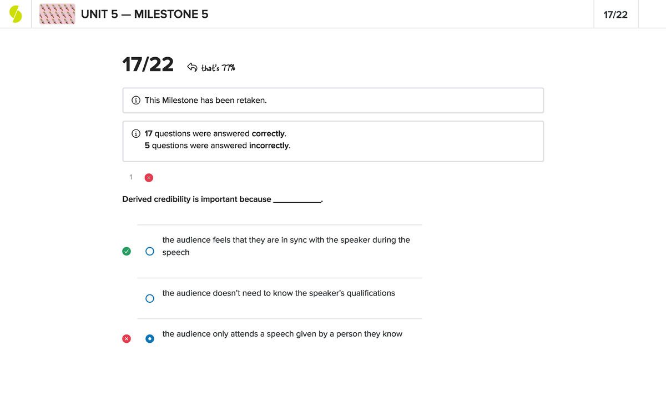Click the red X icon beside question number 1

149,178
